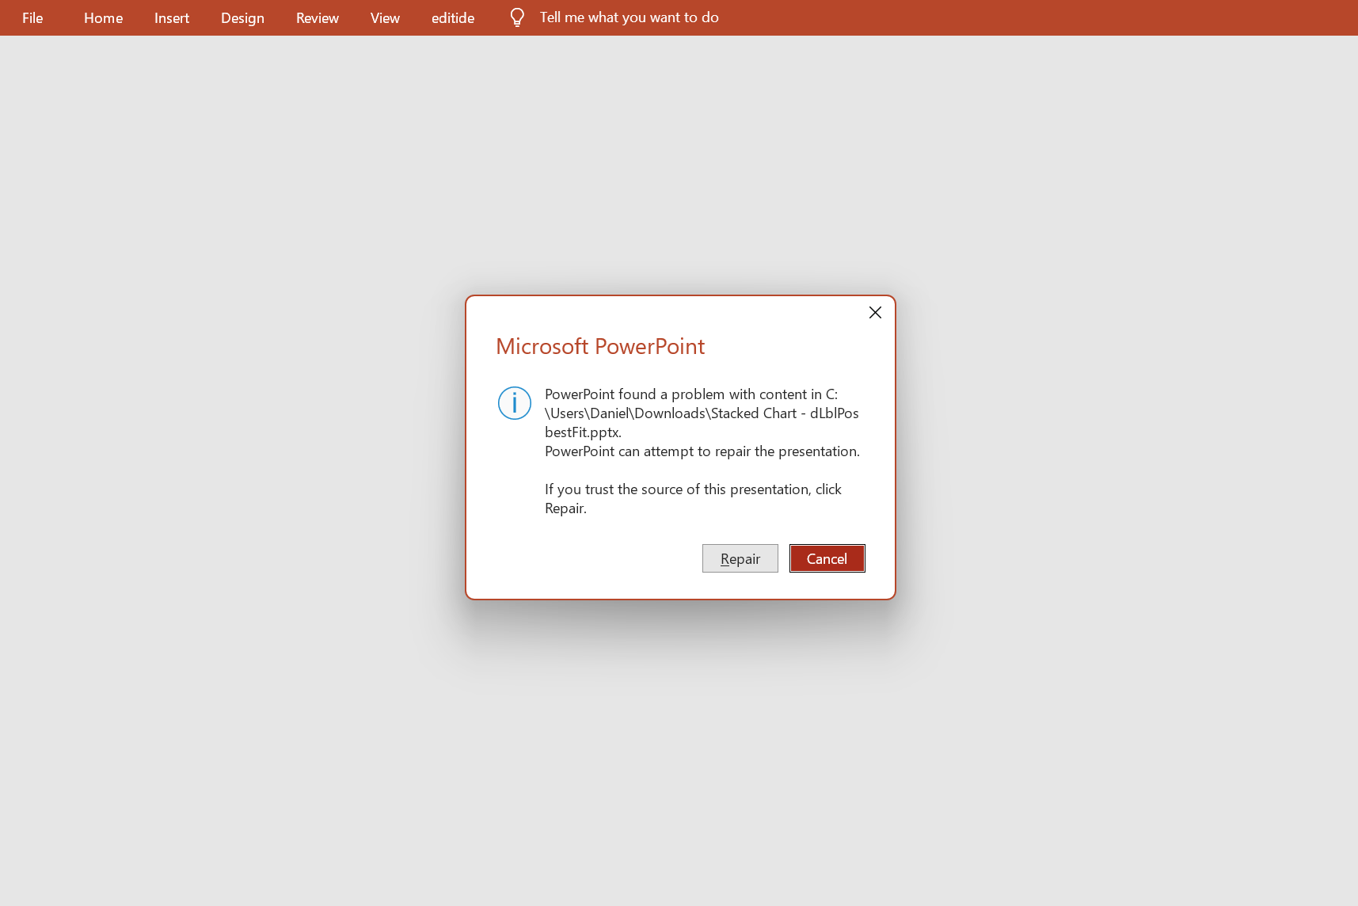Viewport: 1358px width, 906px height.
Task: Click the Microsoft PowerPoint dialog title
Action: [x=600, y=346]
